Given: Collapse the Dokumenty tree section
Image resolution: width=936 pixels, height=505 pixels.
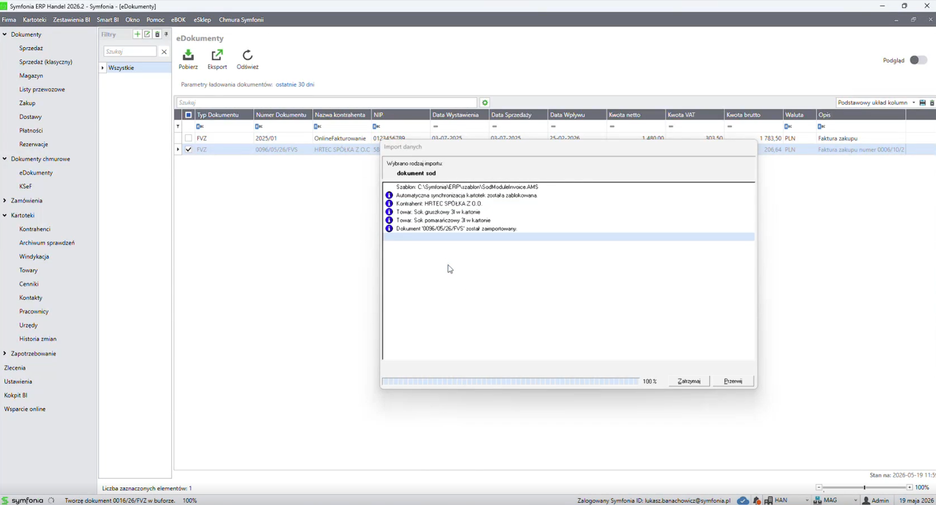Looking at the screenshot, I should point(5,34).
